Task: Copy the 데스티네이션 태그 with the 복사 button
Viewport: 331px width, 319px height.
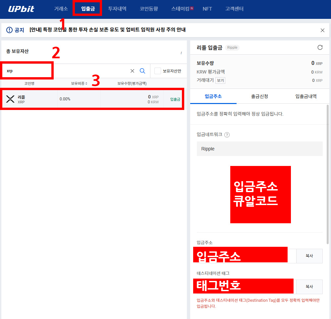Action: pyautogui.click(x=309, y=287)
